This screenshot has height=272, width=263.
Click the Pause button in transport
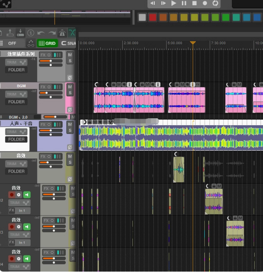[184, 3]
